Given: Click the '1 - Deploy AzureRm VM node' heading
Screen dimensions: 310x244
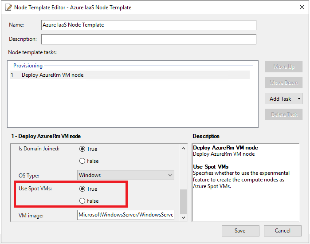Looking at the screenshot, I should (x=46, y=136).
